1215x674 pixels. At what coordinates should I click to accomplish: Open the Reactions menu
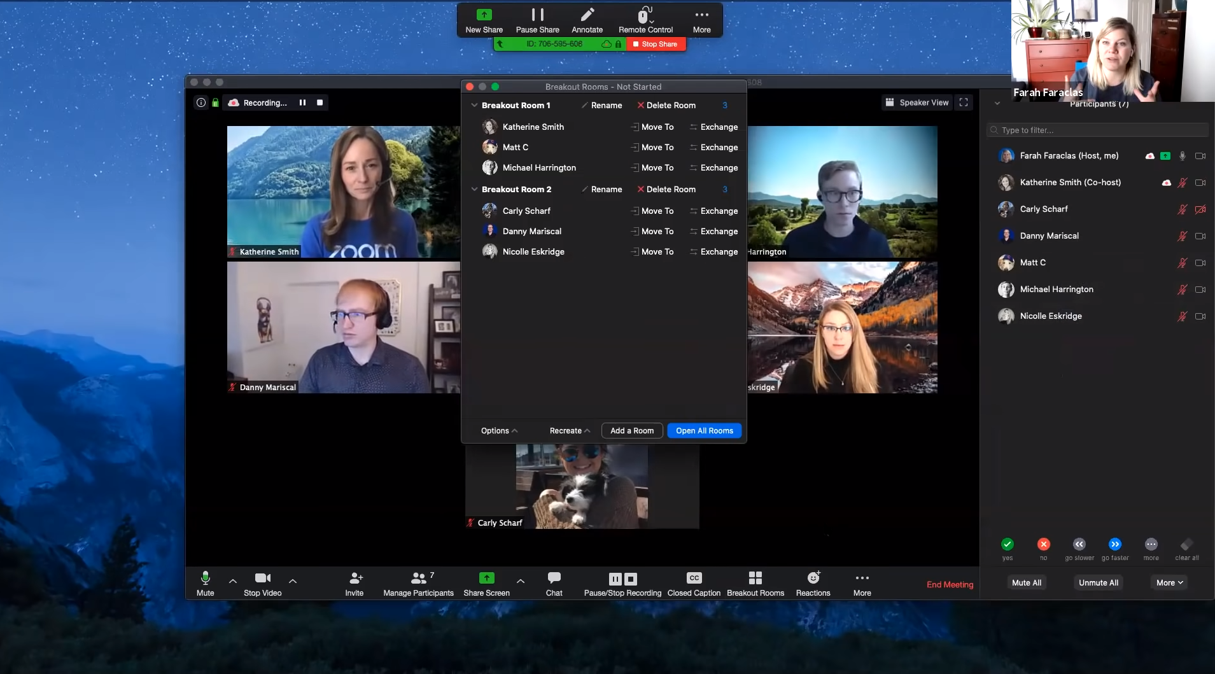click(813, 583)
